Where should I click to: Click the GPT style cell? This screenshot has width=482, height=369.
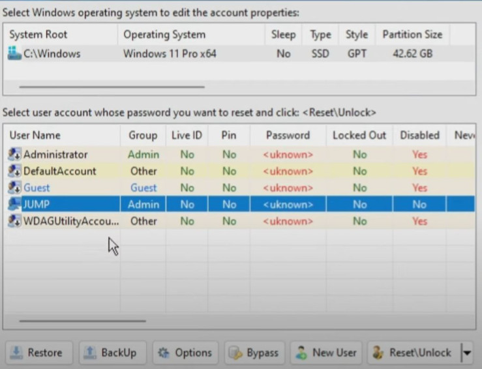click(357, 53)
